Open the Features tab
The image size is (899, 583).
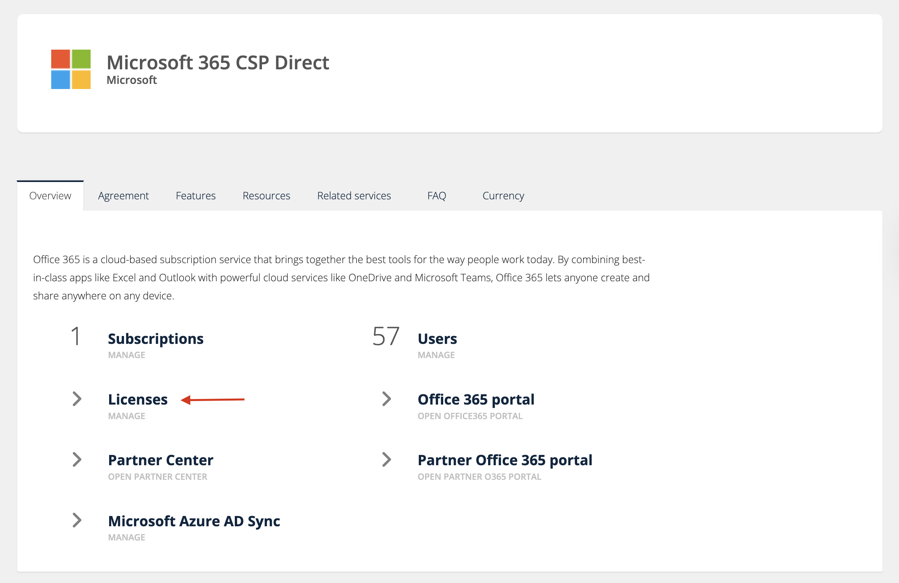196,196
